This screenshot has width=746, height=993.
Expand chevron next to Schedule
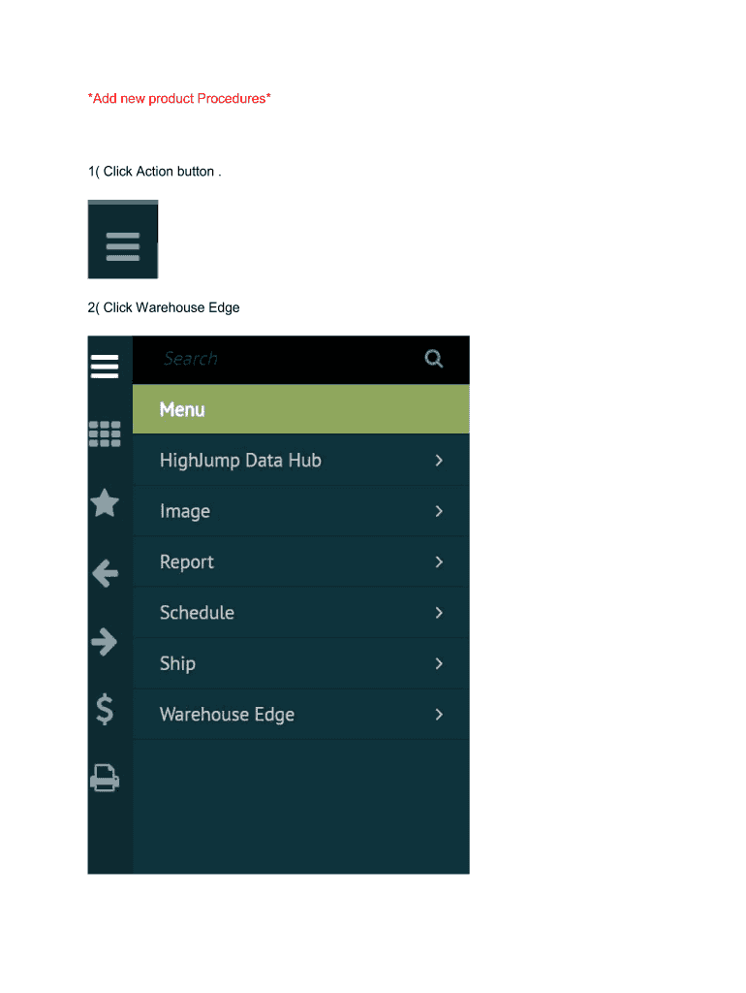(439, 613)
